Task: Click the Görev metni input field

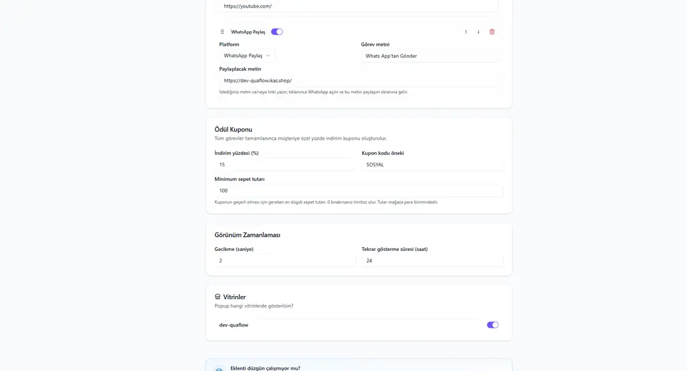Action: tap(429, 56)
